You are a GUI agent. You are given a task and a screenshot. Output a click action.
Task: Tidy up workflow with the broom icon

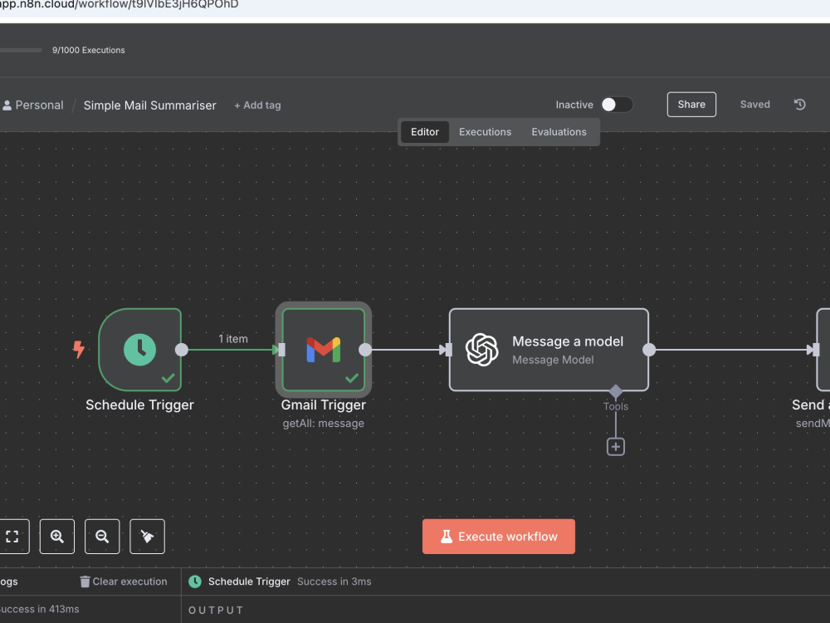pos(147,536)
